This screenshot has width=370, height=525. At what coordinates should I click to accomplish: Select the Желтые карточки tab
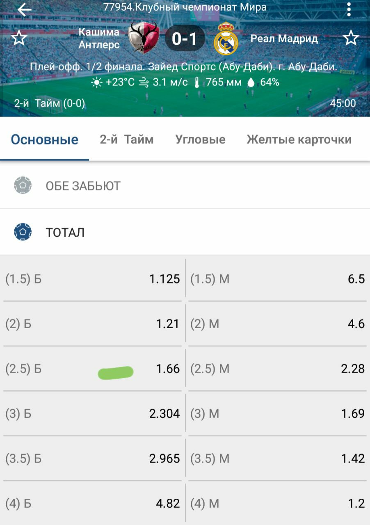(x=299, y=139)
